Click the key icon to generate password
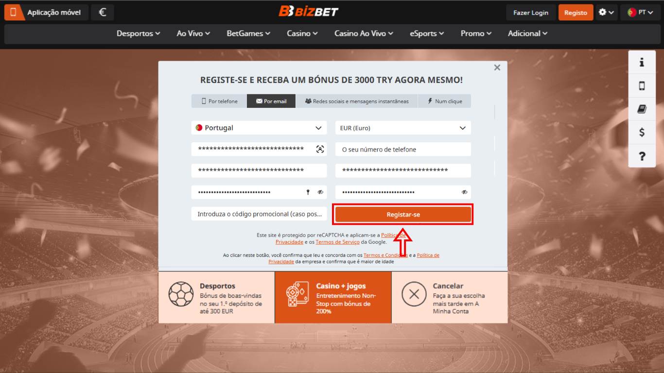The width and height of the screenshot is (664, 373). tap(308, 192)
